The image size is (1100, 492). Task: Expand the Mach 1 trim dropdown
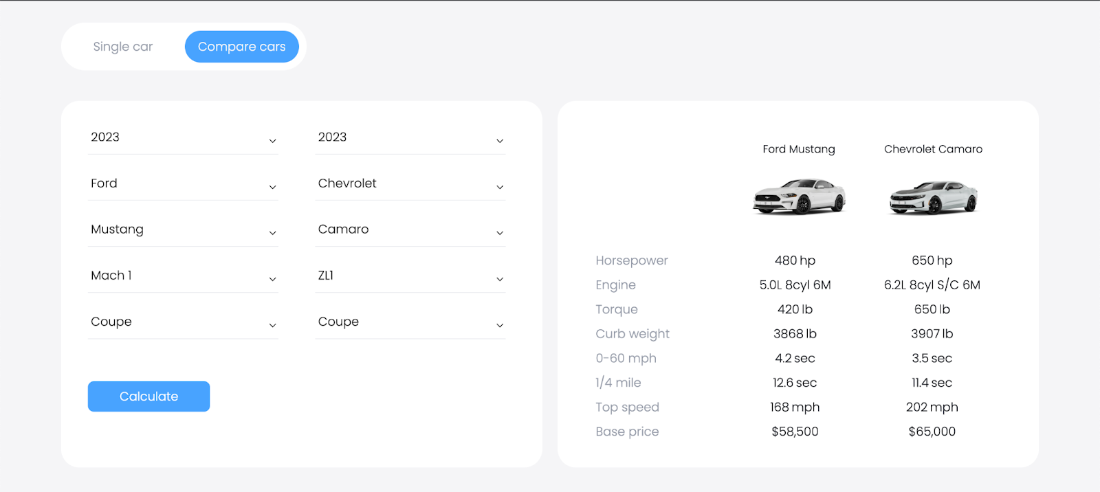tap(183, 276)
